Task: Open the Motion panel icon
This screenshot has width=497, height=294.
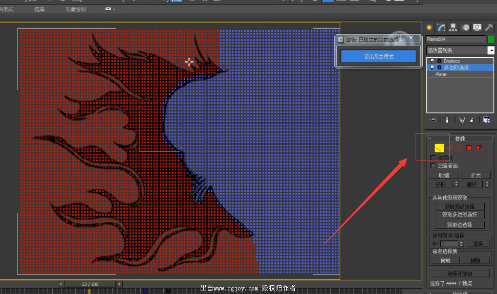Action: point(466,28)
